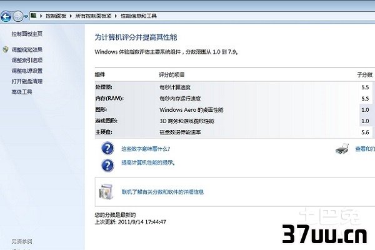Select the 主硬盘 row label
Screen dimensions: 375x250
point(104,132)
